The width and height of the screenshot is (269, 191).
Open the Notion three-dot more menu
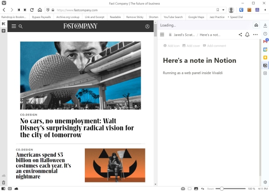pyautogui.click(x=255, y=35)
